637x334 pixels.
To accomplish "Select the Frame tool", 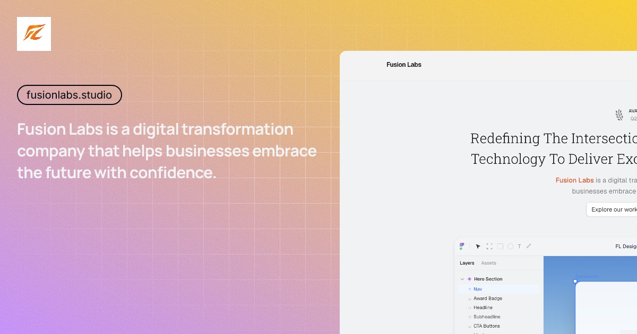I will (x=489, y=246).
